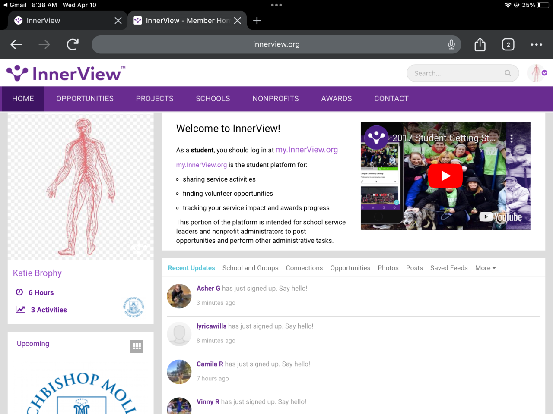Open a new tab with plus icon
Screen dimensions: 553x414
click(257, 21)
